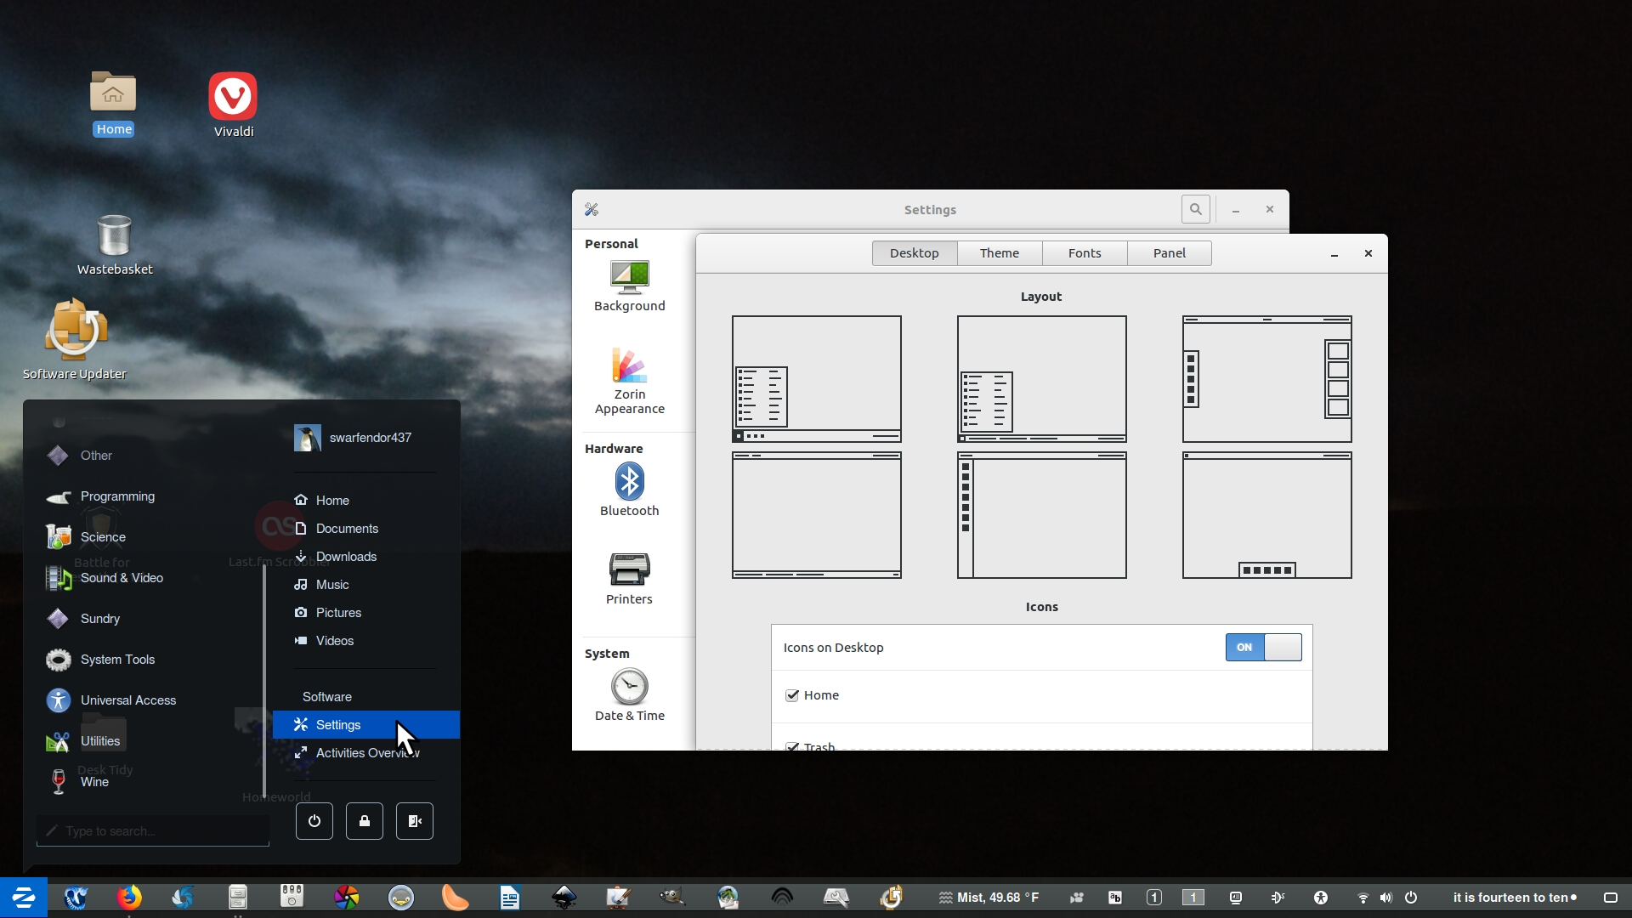Screen dimensions: 1632x918
Task: Toggle Icons on Desktop switch off
Action: (1263, 648)
